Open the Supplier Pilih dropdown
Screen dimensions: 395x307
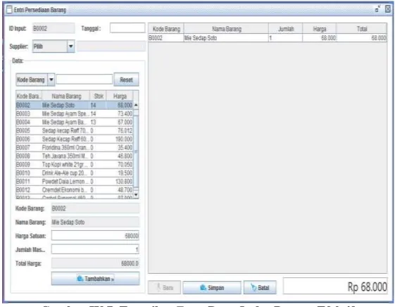click(71, 46)
